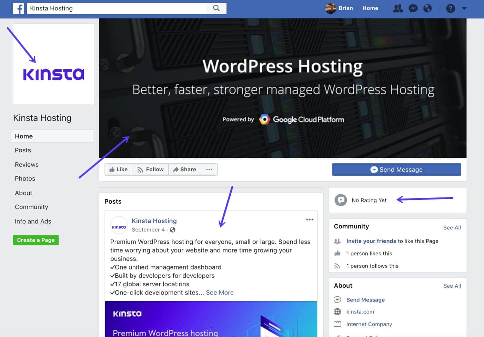Click the Facebook logo icon

coord(18,8)
